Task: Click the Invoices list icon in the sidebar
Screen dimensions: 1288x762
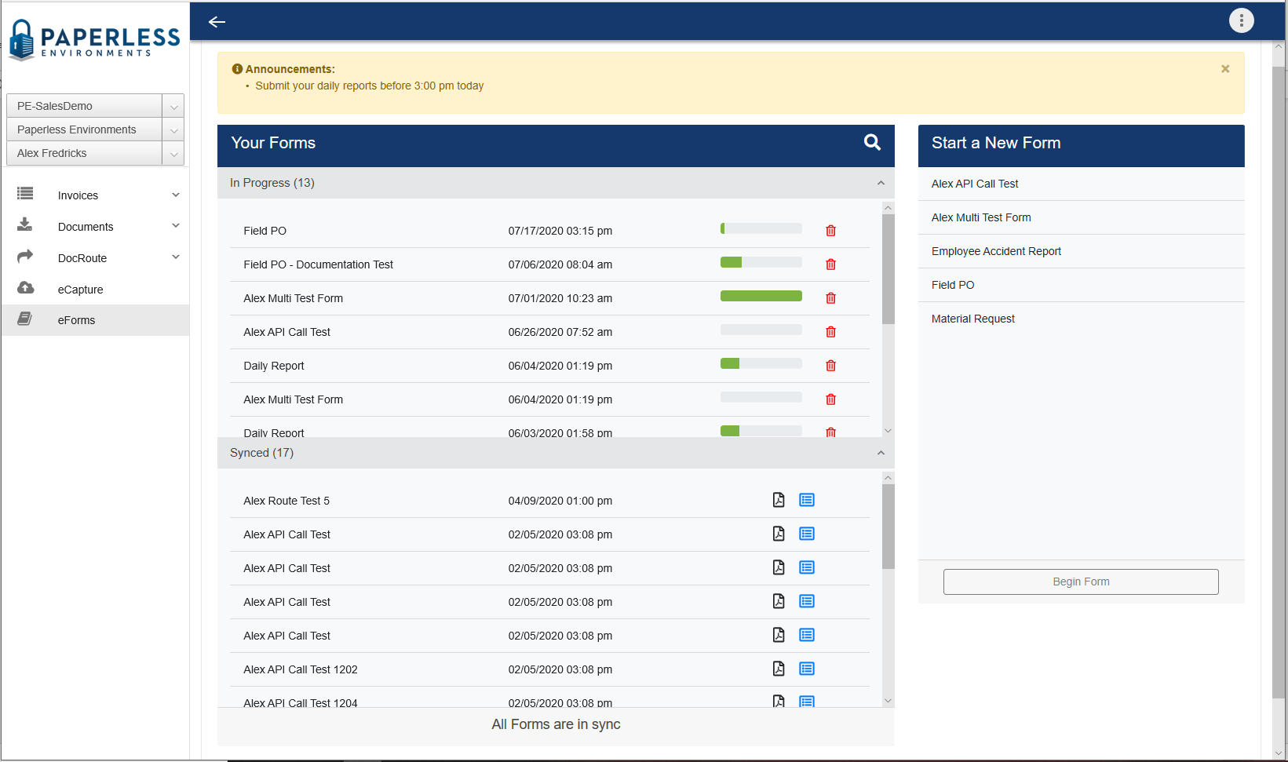Action: [25, 193]
